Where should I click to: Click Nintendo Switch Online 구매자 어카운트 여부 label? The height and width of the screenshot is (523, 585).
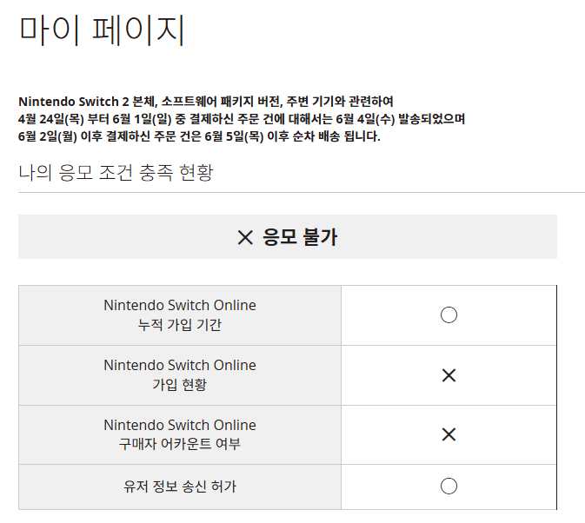tap(180, 434)
